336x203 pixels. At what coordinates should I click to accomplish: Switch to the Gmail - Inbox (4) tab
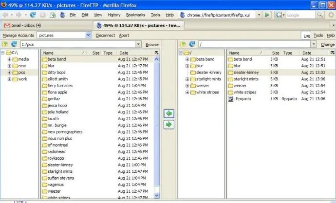click(46, 25)
